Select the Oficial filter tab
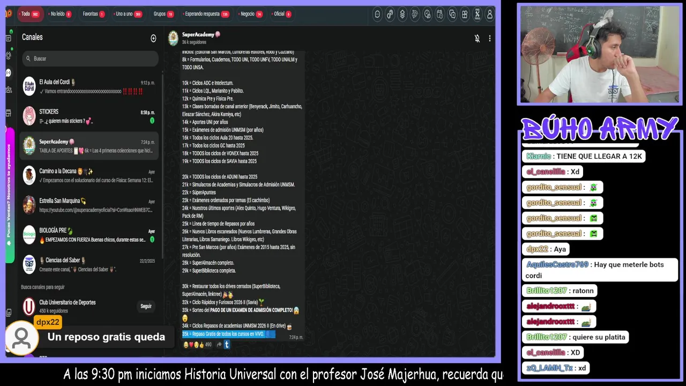This screenshot has width=686, height=386. click(282, 14)
